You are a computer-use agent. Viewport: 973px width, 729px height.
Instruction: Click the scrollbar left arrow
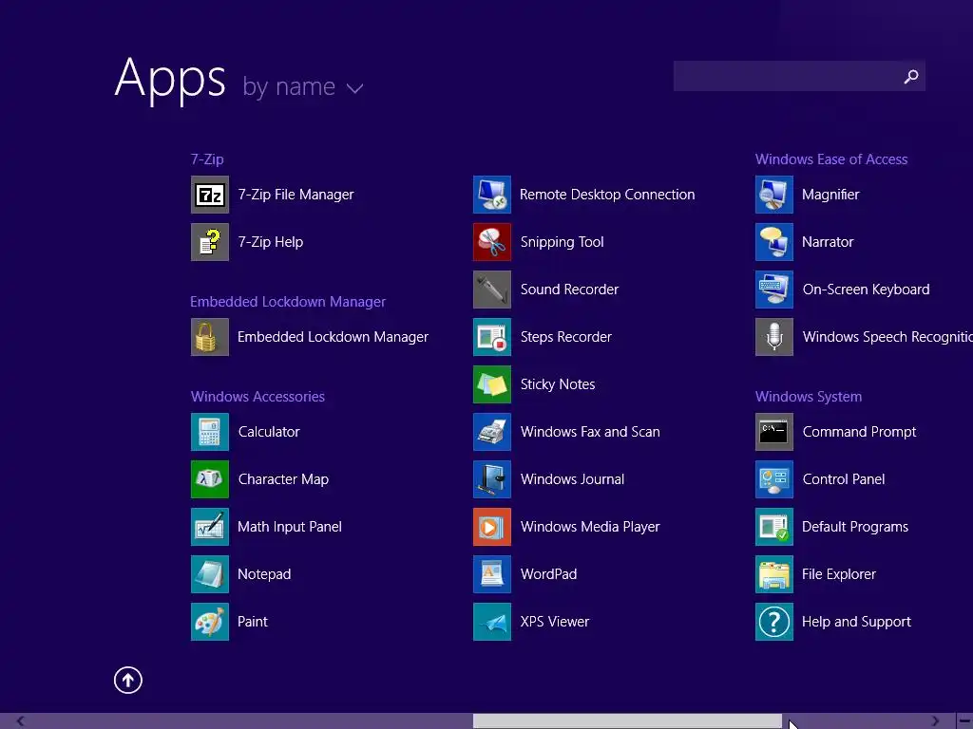21,721
